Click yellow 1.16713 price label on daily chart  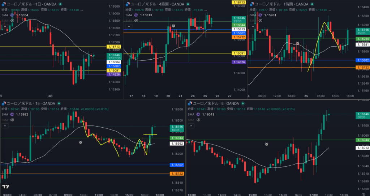click(114, 47)
